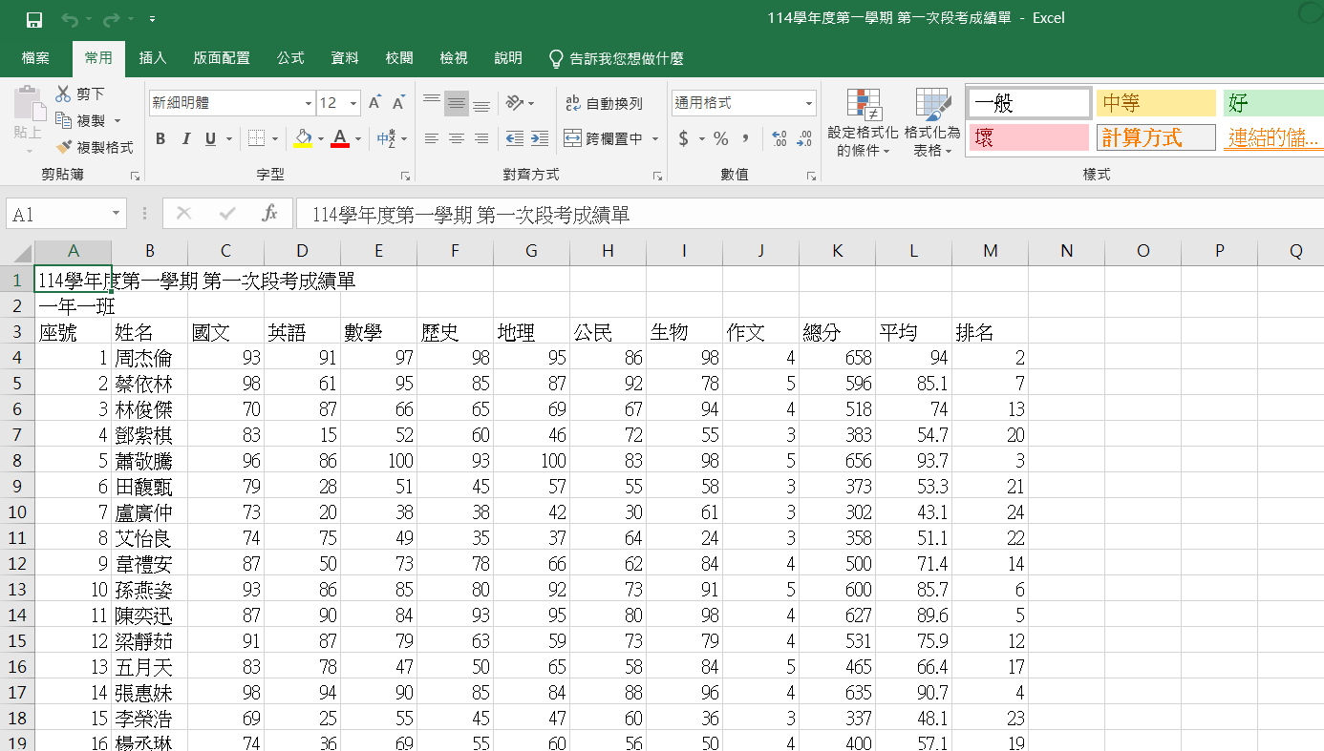This screenshot has height=751, width=1324.
Task: Switch to the 資料 (Data) tab
Action: (345, 58)
